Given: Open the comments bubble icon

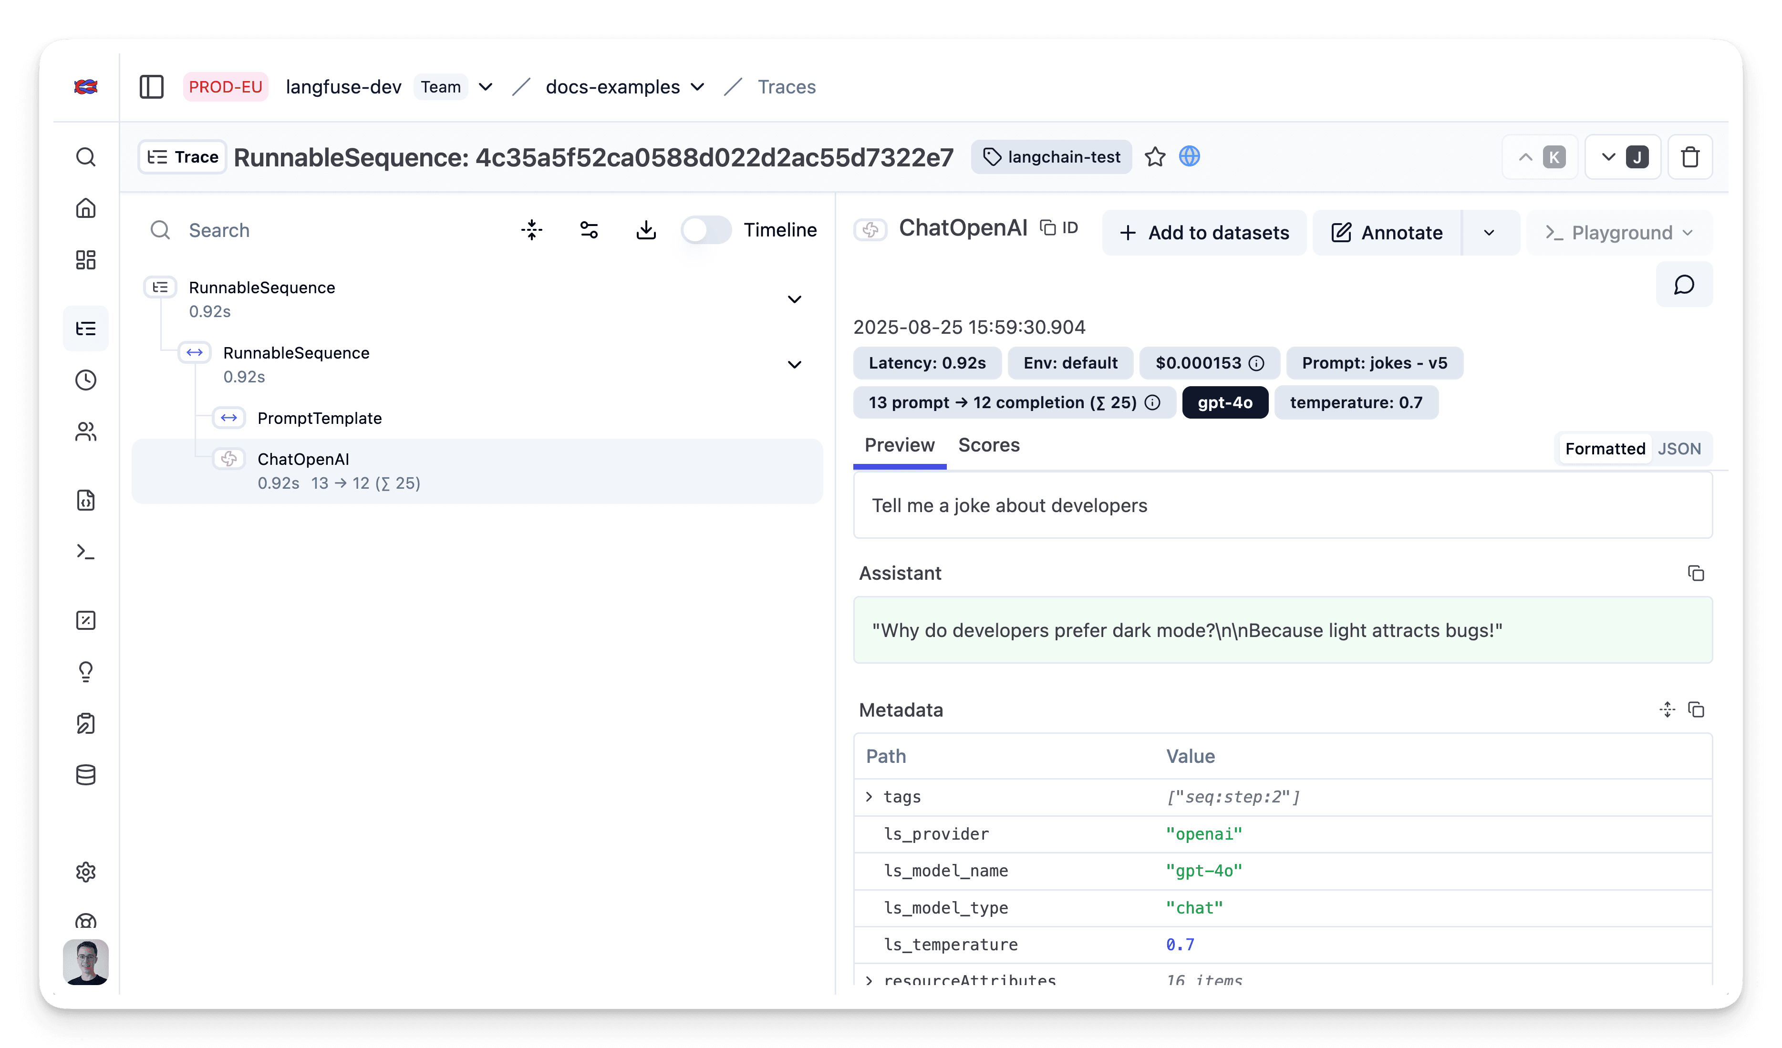Looking at the screenshot, I should (1684, 285).
